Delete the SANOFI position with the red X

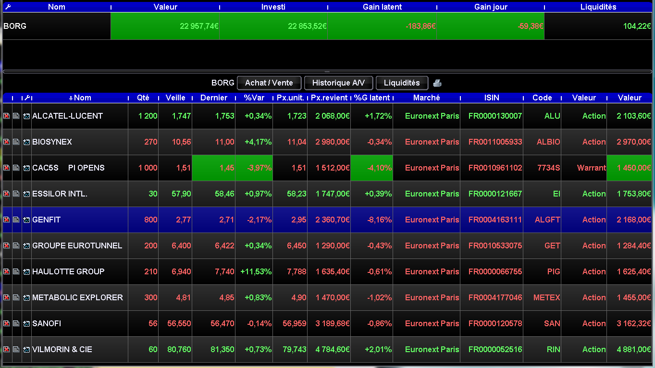[x=7, y=323]
